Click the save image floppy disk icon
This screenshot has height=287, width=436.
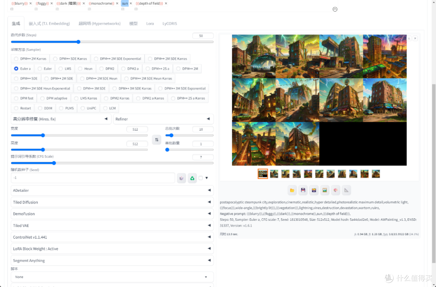click(x=303, y=190)
